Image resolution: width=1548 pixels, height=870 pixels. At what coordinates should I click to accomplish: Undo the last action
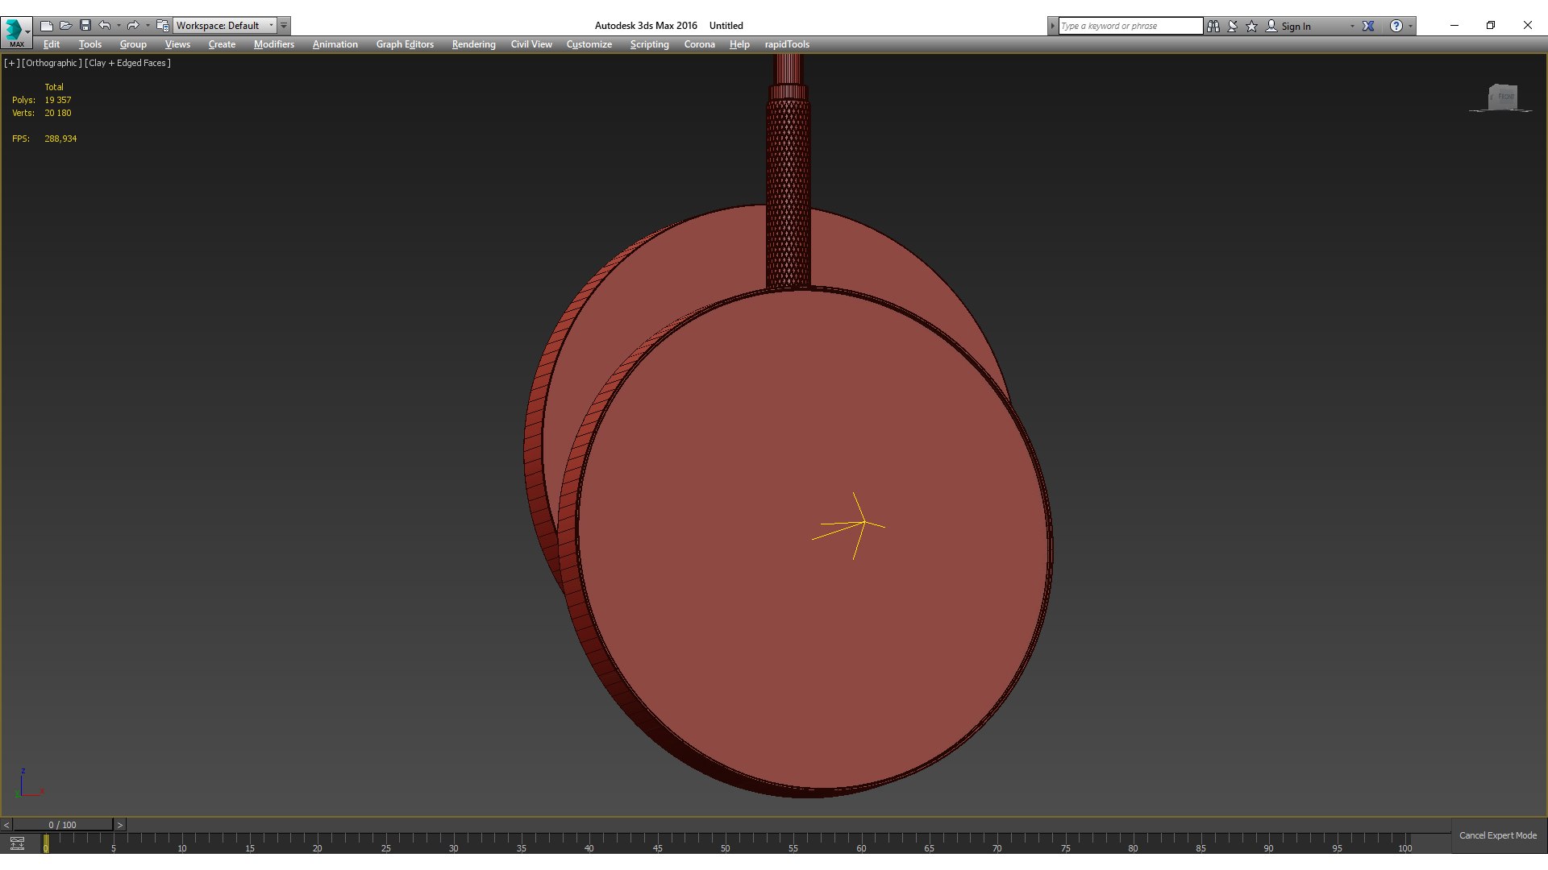[105, 26]
